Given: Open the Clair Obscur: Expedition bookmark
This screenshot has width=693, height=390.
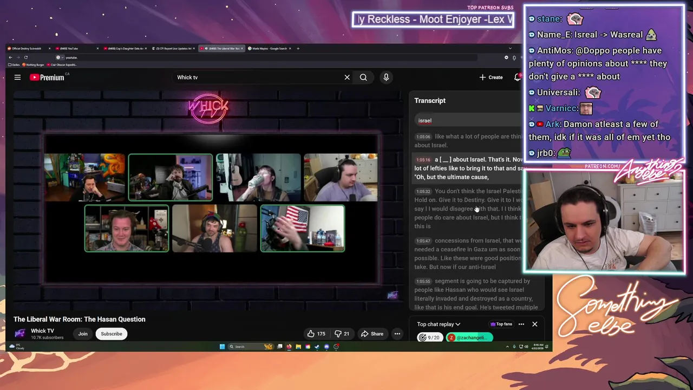Looking at the screenshot, I should (x=62, y=64).
